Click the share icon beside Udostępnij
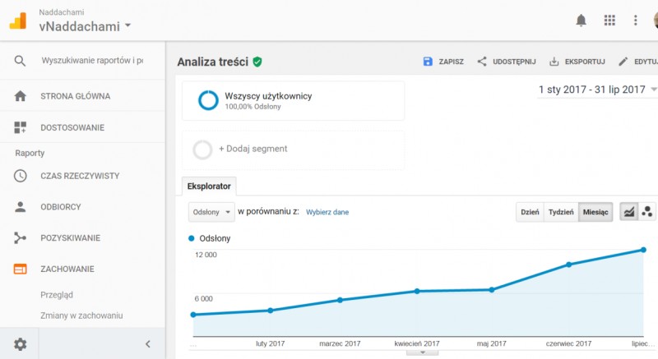The width and height of the screenshot is (658, 359). point(482,62)
